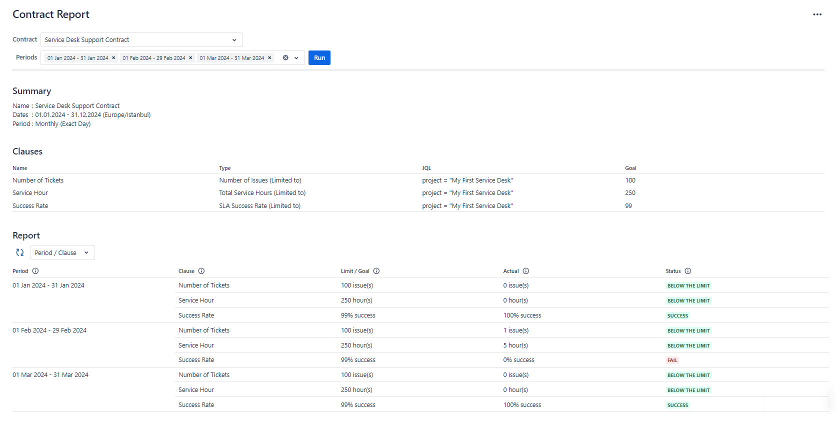The image size is (836, 421).
Task: Remove the 01 Feb 2024 period tag
Action: [190, 57]
